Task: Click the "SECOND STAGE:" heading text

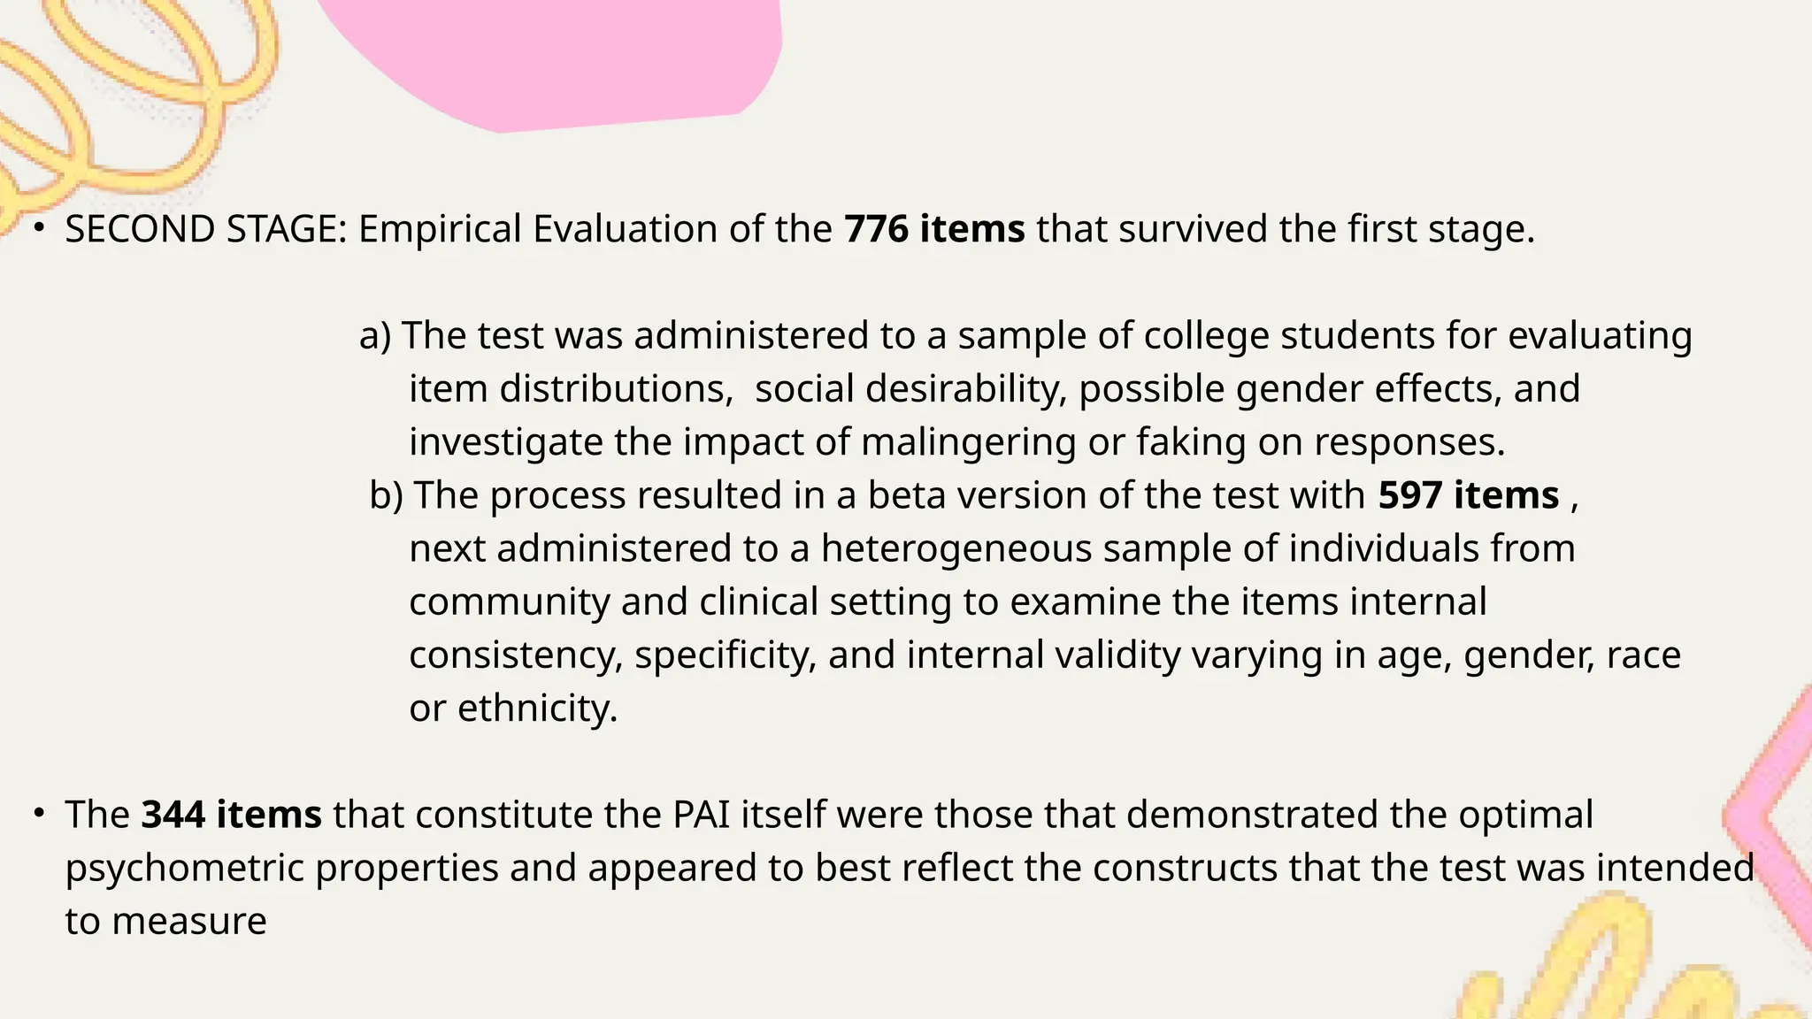Action: coord(206,229)
